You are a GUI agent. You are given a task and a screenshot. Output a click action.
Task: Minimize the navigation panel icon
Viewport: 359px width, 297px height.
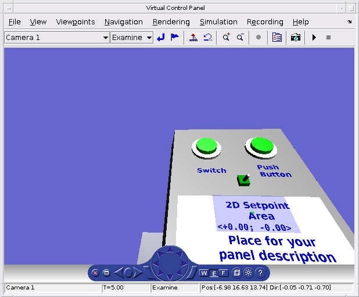point(106,273)
